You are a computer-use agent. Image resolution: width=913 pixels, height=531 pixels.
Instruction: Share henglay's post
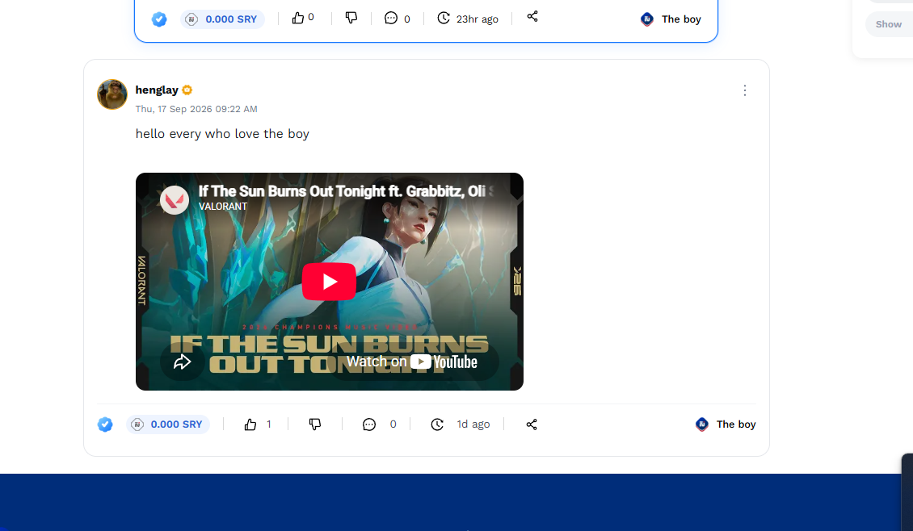(532, 424)
